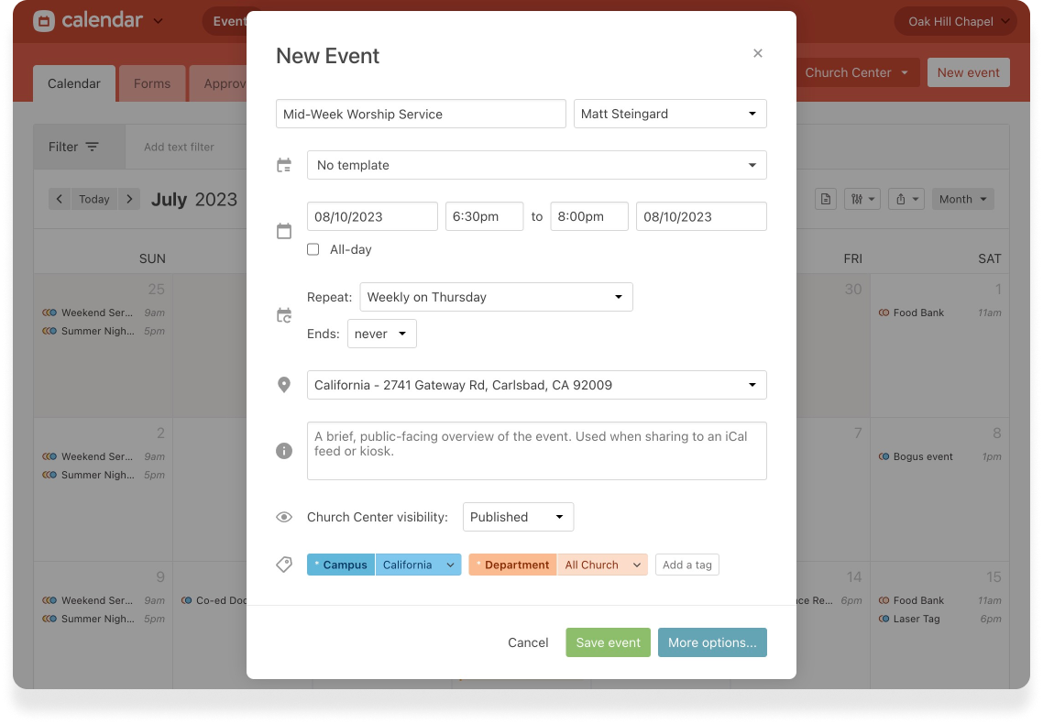Click the event description text area
The image size is (1043, 724).
click(536, 451)
